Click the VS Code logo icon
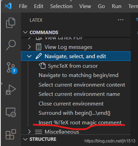This screenshot has width=138, height=146. (x=8, y=6)
